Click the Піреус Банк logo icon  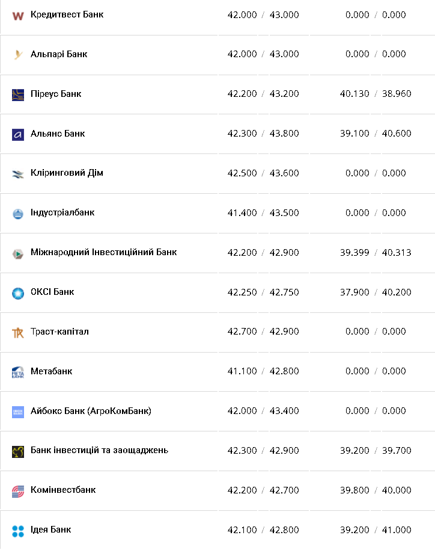(18, 94)
